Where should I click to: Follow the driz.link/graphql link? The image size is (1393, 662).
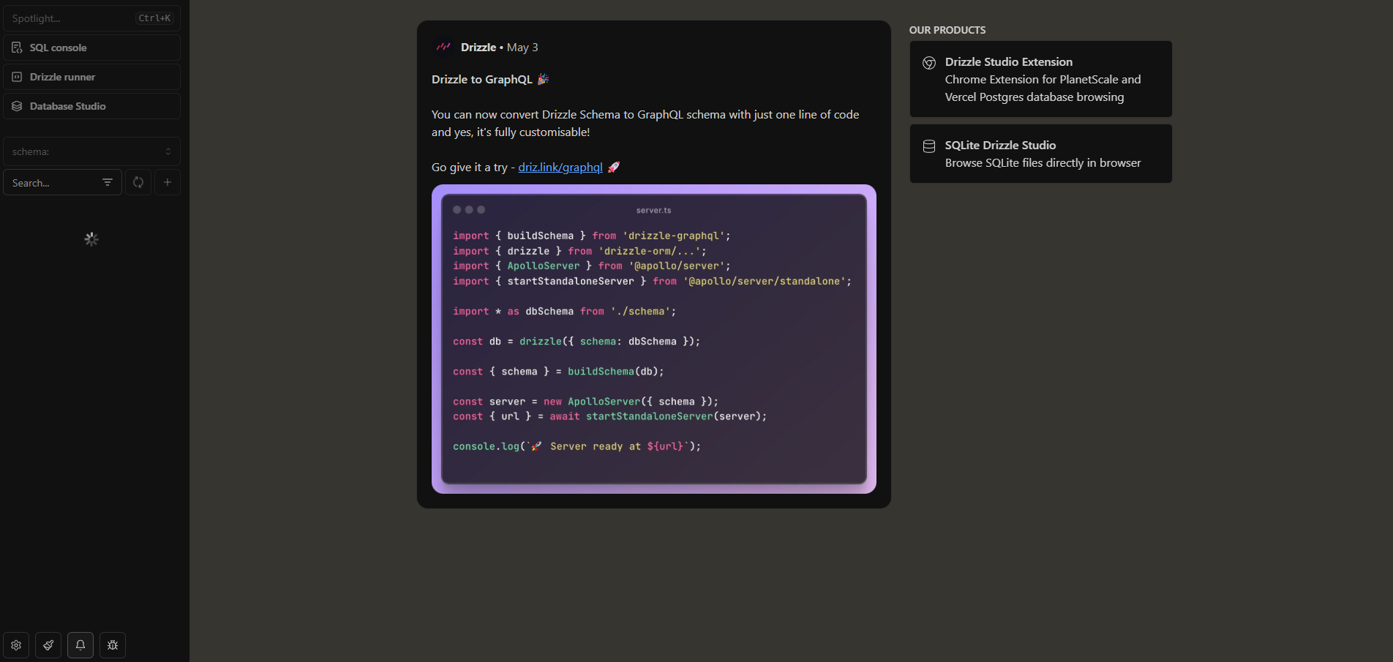[560, 167]
